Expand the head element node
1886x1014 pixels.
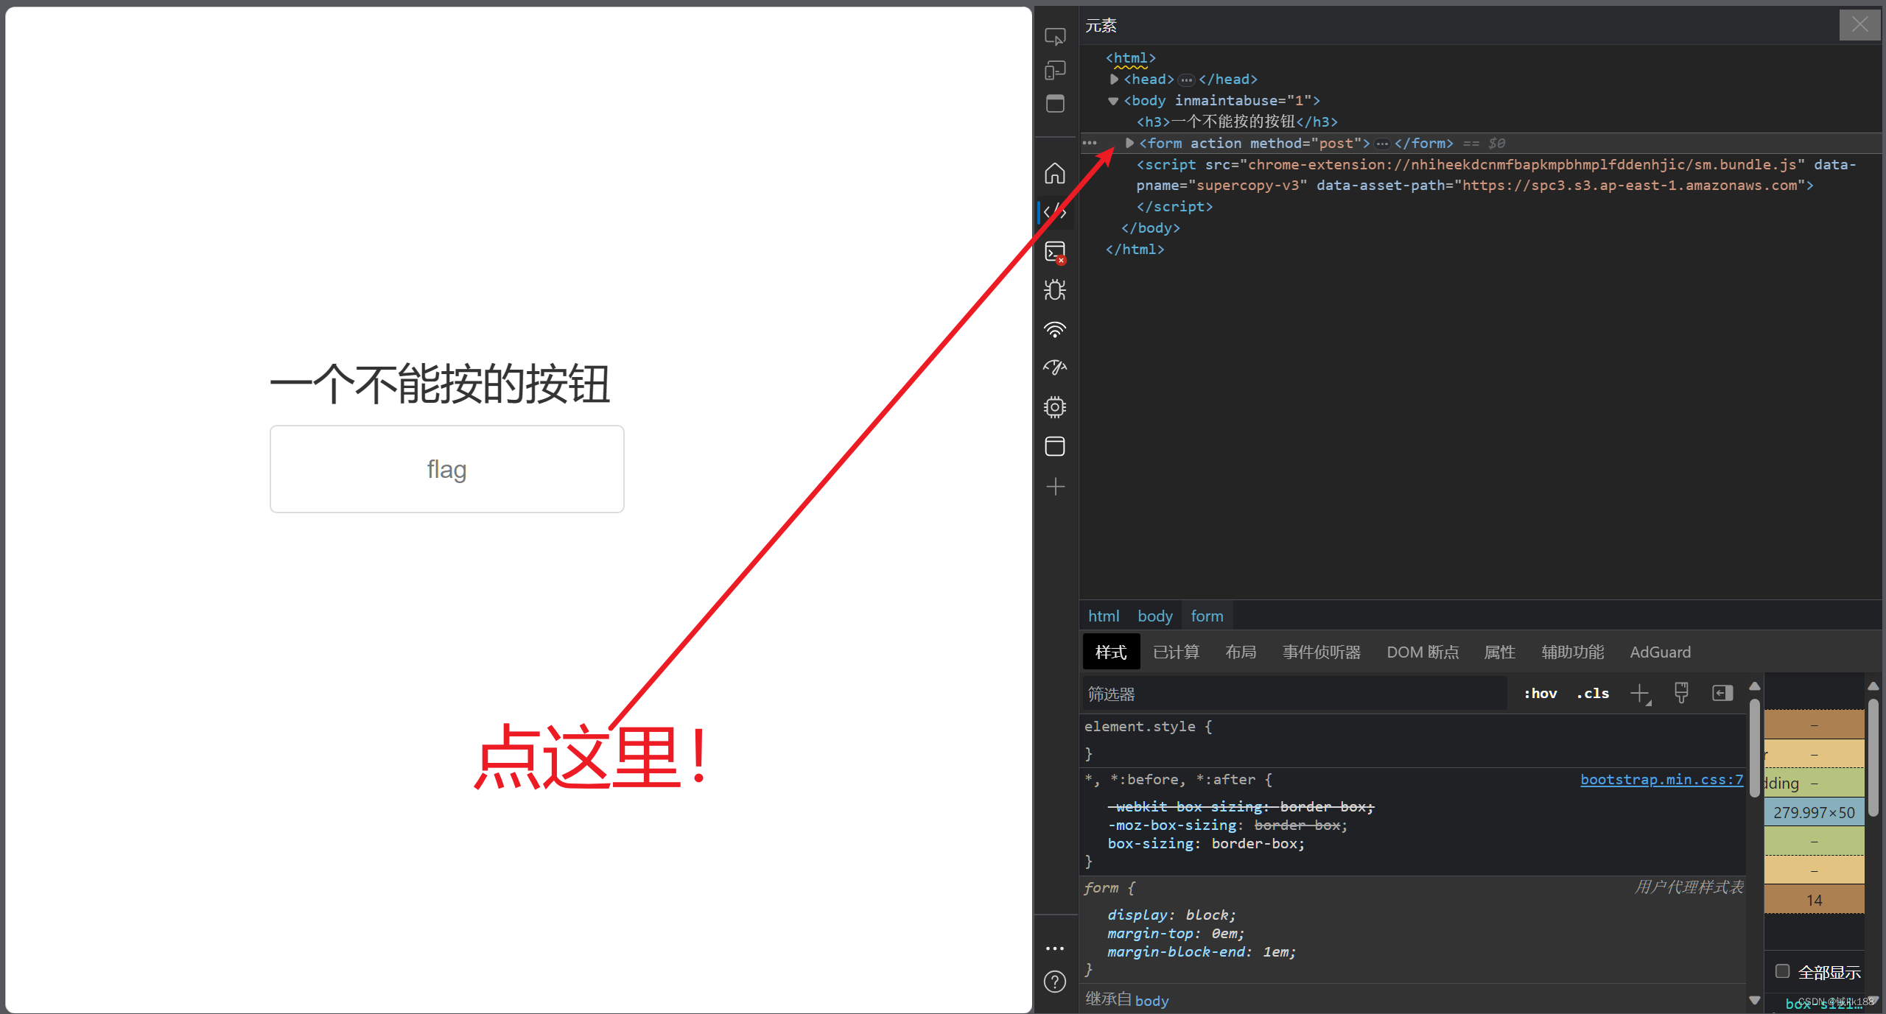[1114, 79]
